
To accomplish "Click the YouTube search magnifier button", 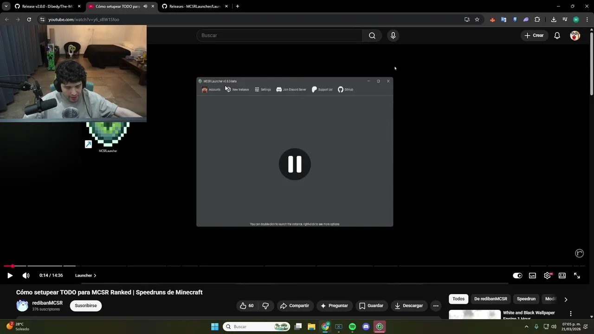I will tap(372, 35).
